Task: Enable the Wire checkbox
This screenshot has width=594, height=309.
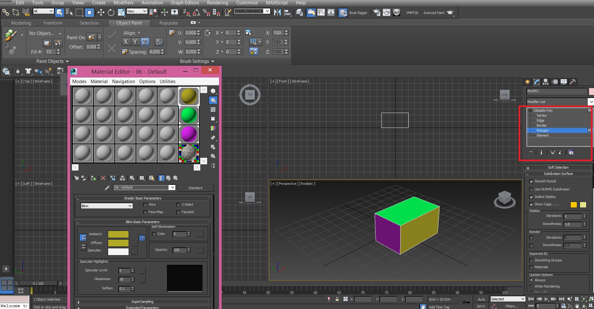Action: (x=145, y=205)
